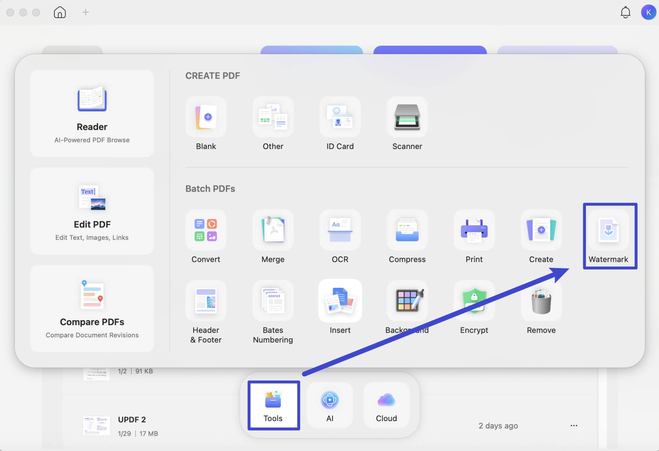
Task: Create a Blank PDF
Action: coord(206,117)
